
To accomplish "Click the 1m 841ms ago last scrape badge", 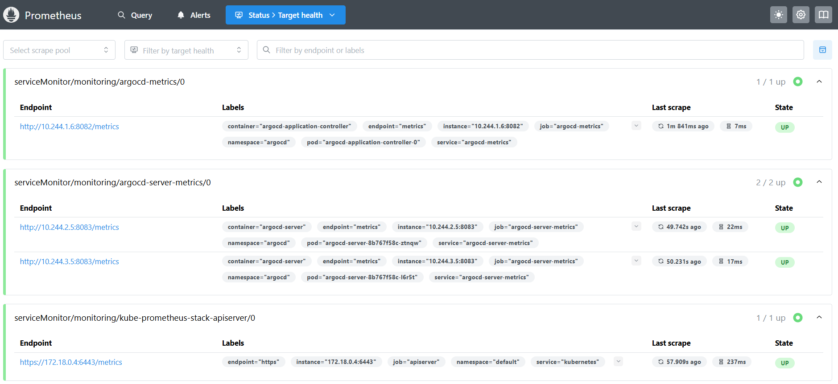I will click(683, 126).
